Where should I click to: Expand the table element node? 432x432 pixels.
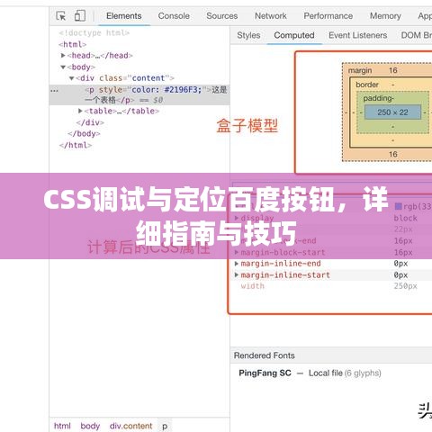pos(80,111)
